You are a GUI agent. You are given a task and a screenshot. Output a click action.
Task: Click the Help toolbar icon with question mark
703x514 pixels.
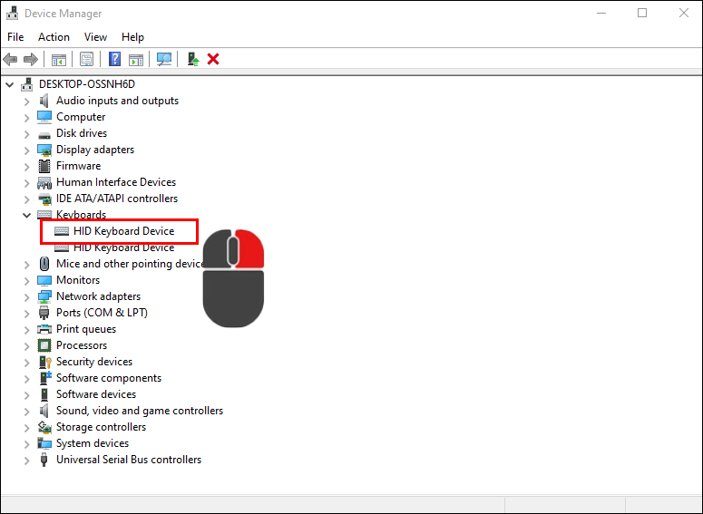tap(115, 59)
